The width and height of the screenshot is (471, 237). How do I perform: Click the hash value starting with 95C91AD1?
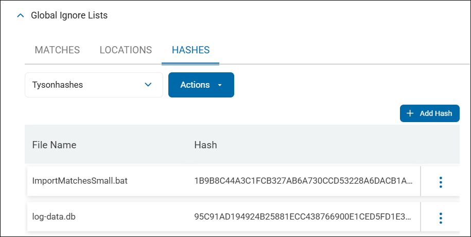point(303,217)
